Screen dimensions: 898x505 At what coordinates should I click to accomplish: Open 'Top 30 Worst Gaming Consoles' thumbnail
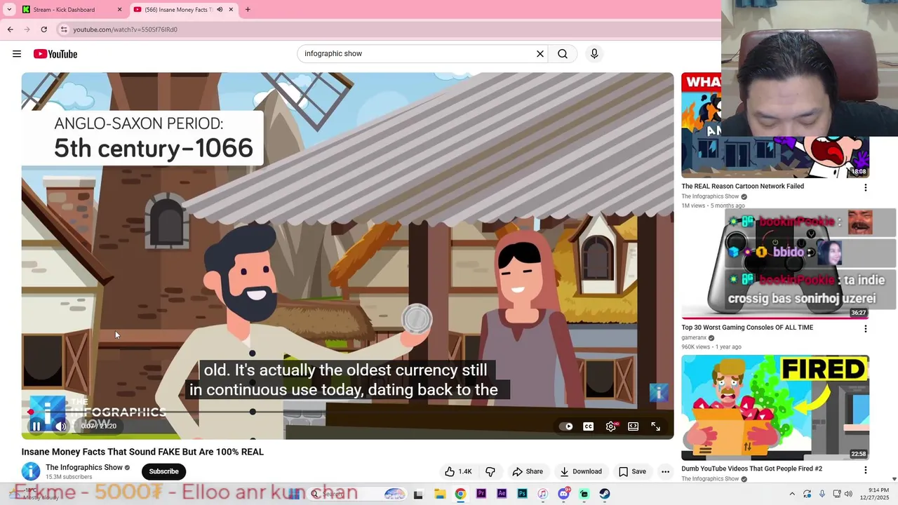(x=775, y=266)
